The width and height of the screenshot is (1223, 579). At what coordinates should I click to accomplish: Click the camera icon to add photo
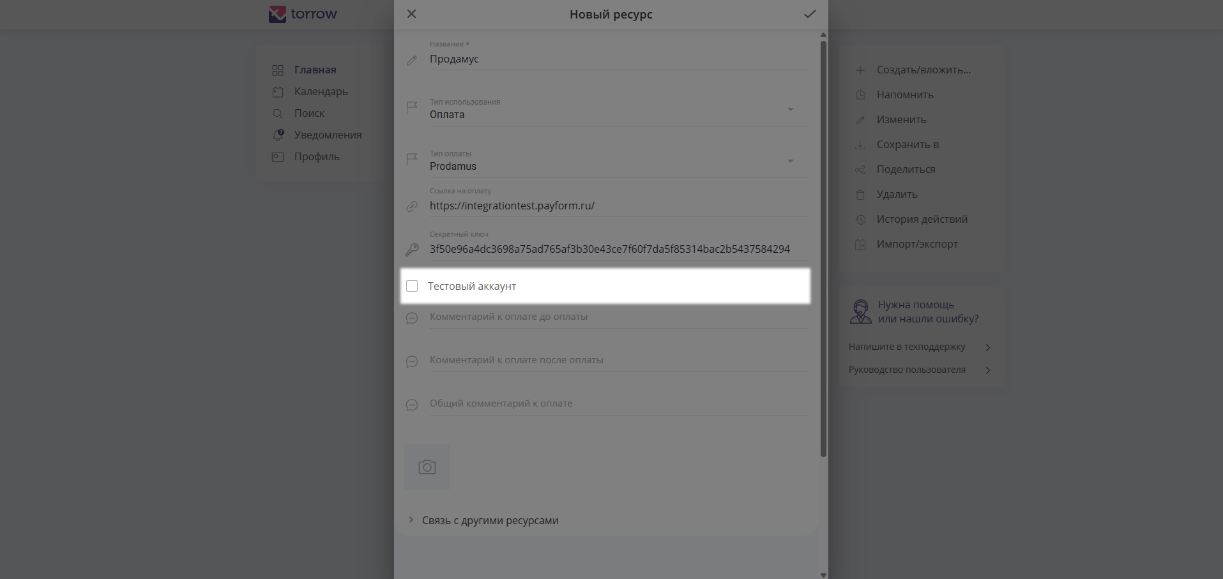coord(427,467)
